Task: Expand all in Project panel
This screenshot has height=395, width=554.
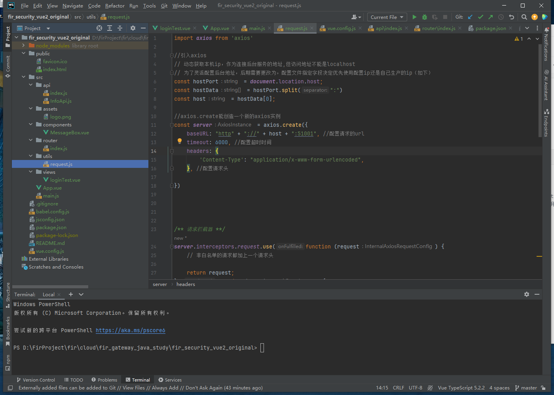Action: [x=110, y=28]
